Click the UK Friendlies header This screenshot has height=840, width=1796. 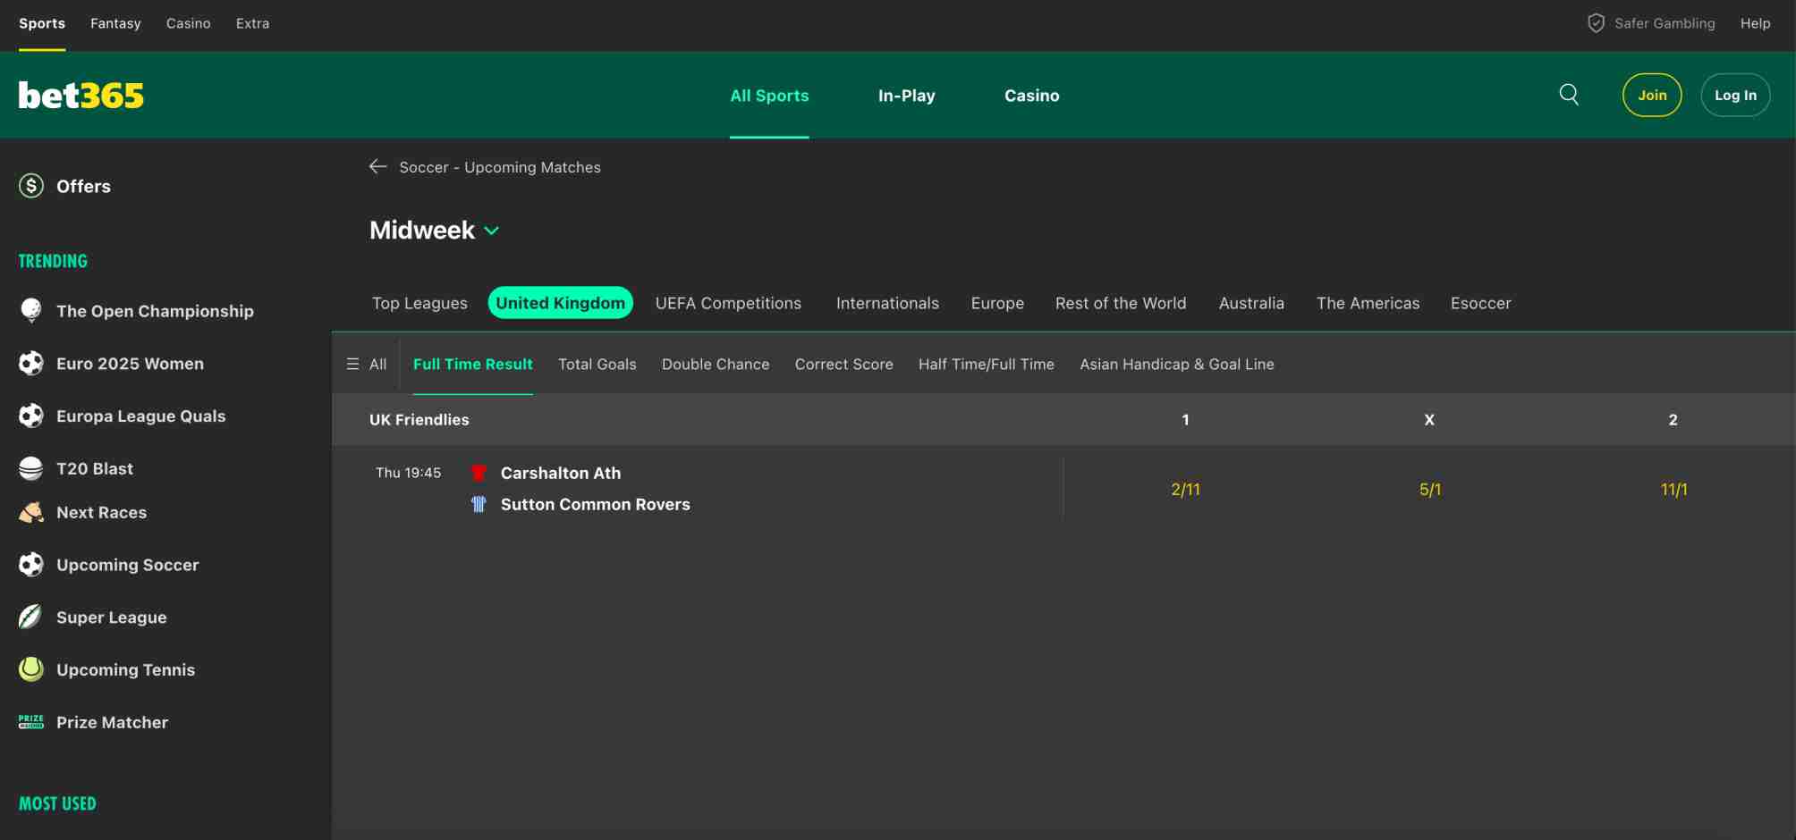coord(419,419)
